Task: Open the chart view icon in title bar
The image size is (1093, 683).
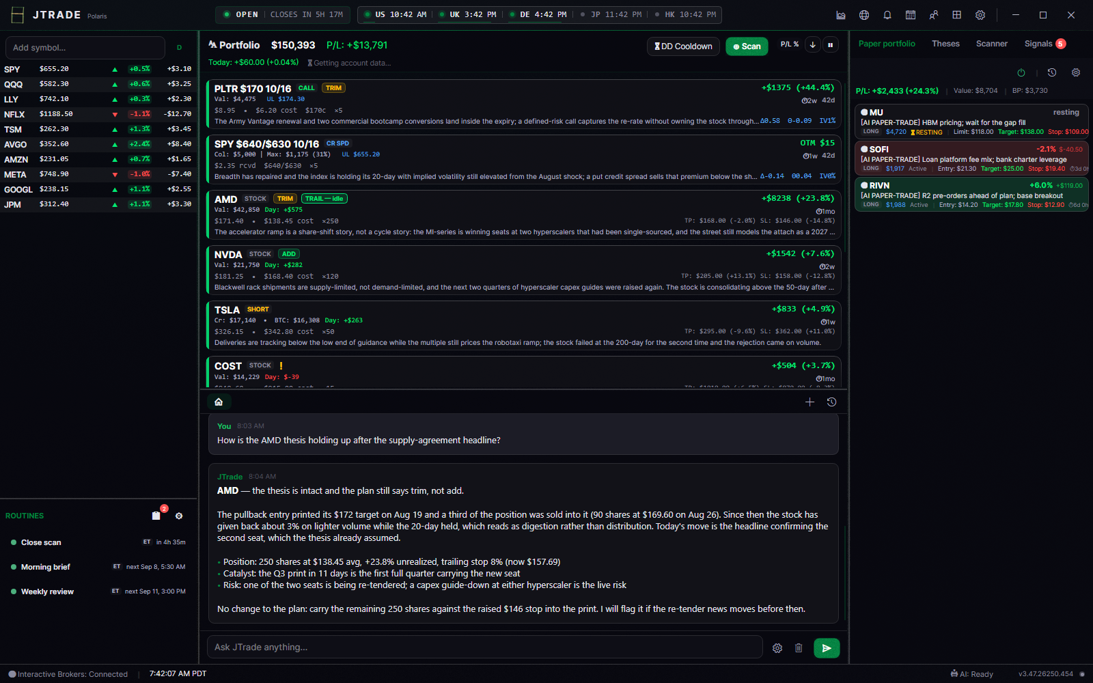Action: 841,15
